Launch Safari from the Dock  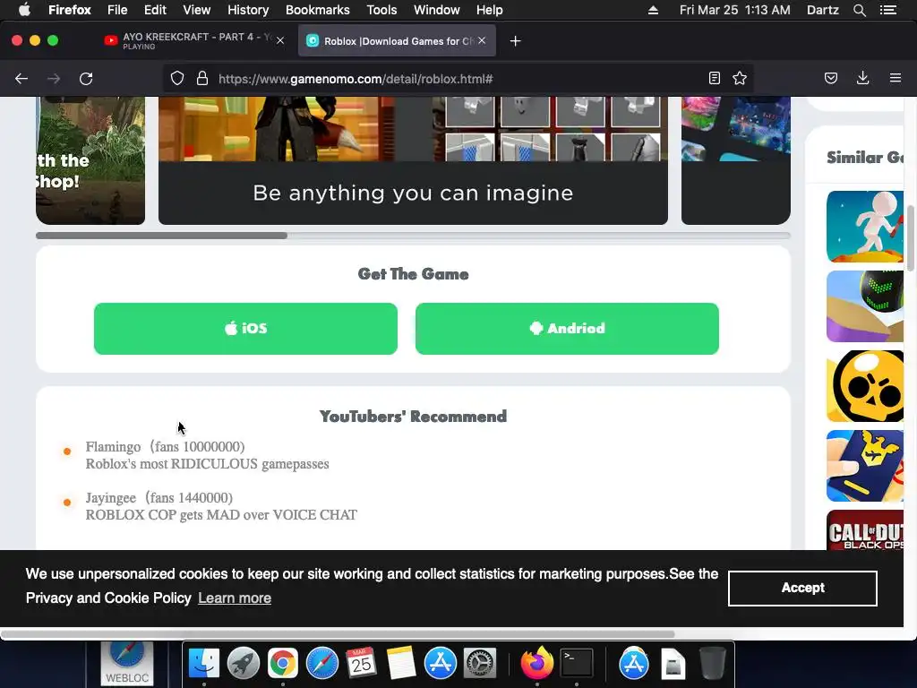321,664
